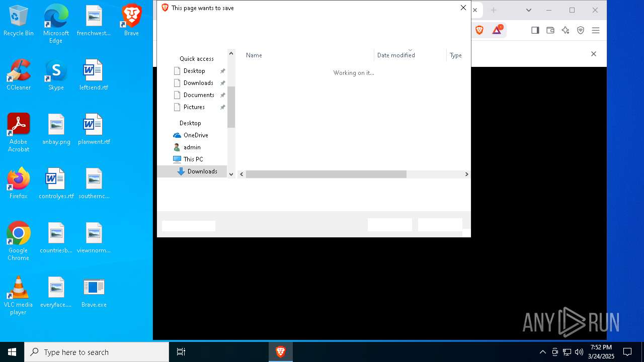This screenshot has height=362, width=644.
Task: Select the planwent.rtf document
Action: [x=94, y=129]
